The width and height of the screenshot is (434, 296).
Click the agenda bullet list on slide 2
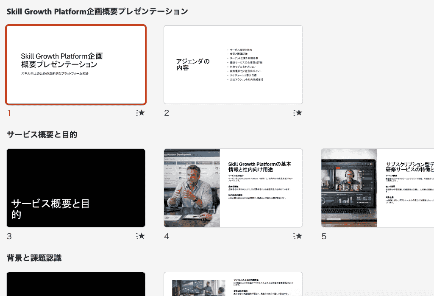click(x=246, y=64)
